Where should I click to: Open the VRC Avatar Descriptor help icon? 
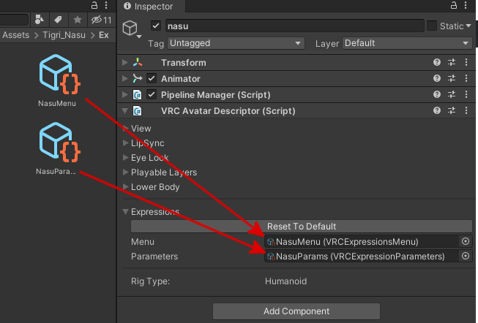(x=437, y=111)
